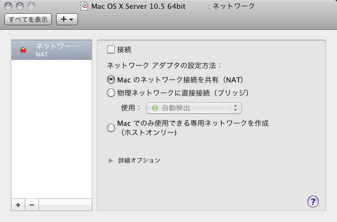This screenshot has width=337, height=222.
Task: Select 物理ネットワークに直接接続 (ブリッジ) radio button
Action: point(111,92)
